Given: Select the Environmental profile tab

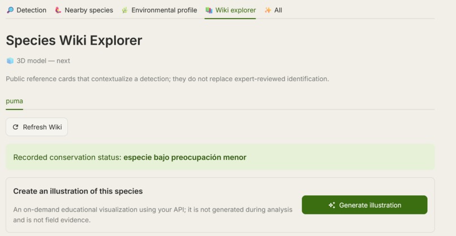Looking at the screenshot, I should [x=160, y=10].
